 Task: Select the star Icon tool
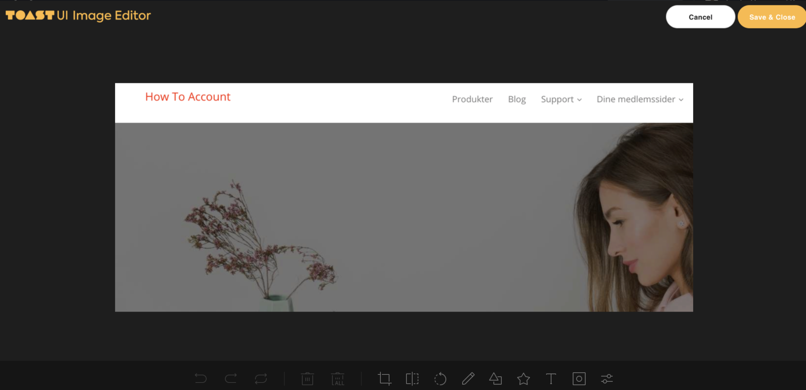523,379
